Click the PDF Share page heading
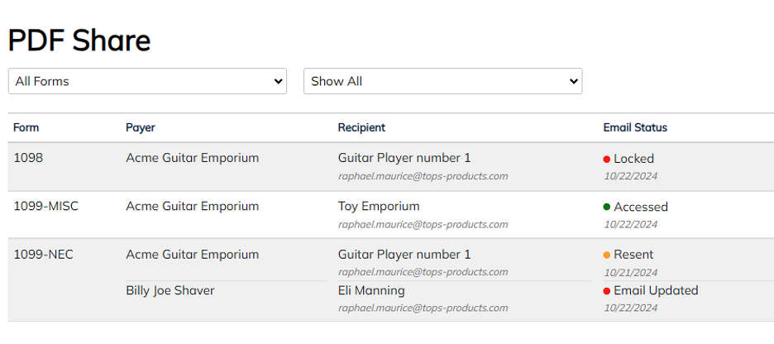 click(79, 40)
